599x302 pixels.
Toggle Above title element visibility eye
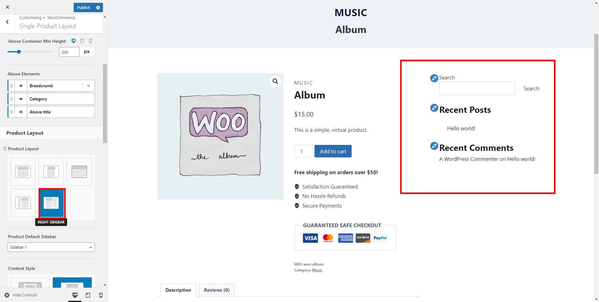(x=21, y=112)
